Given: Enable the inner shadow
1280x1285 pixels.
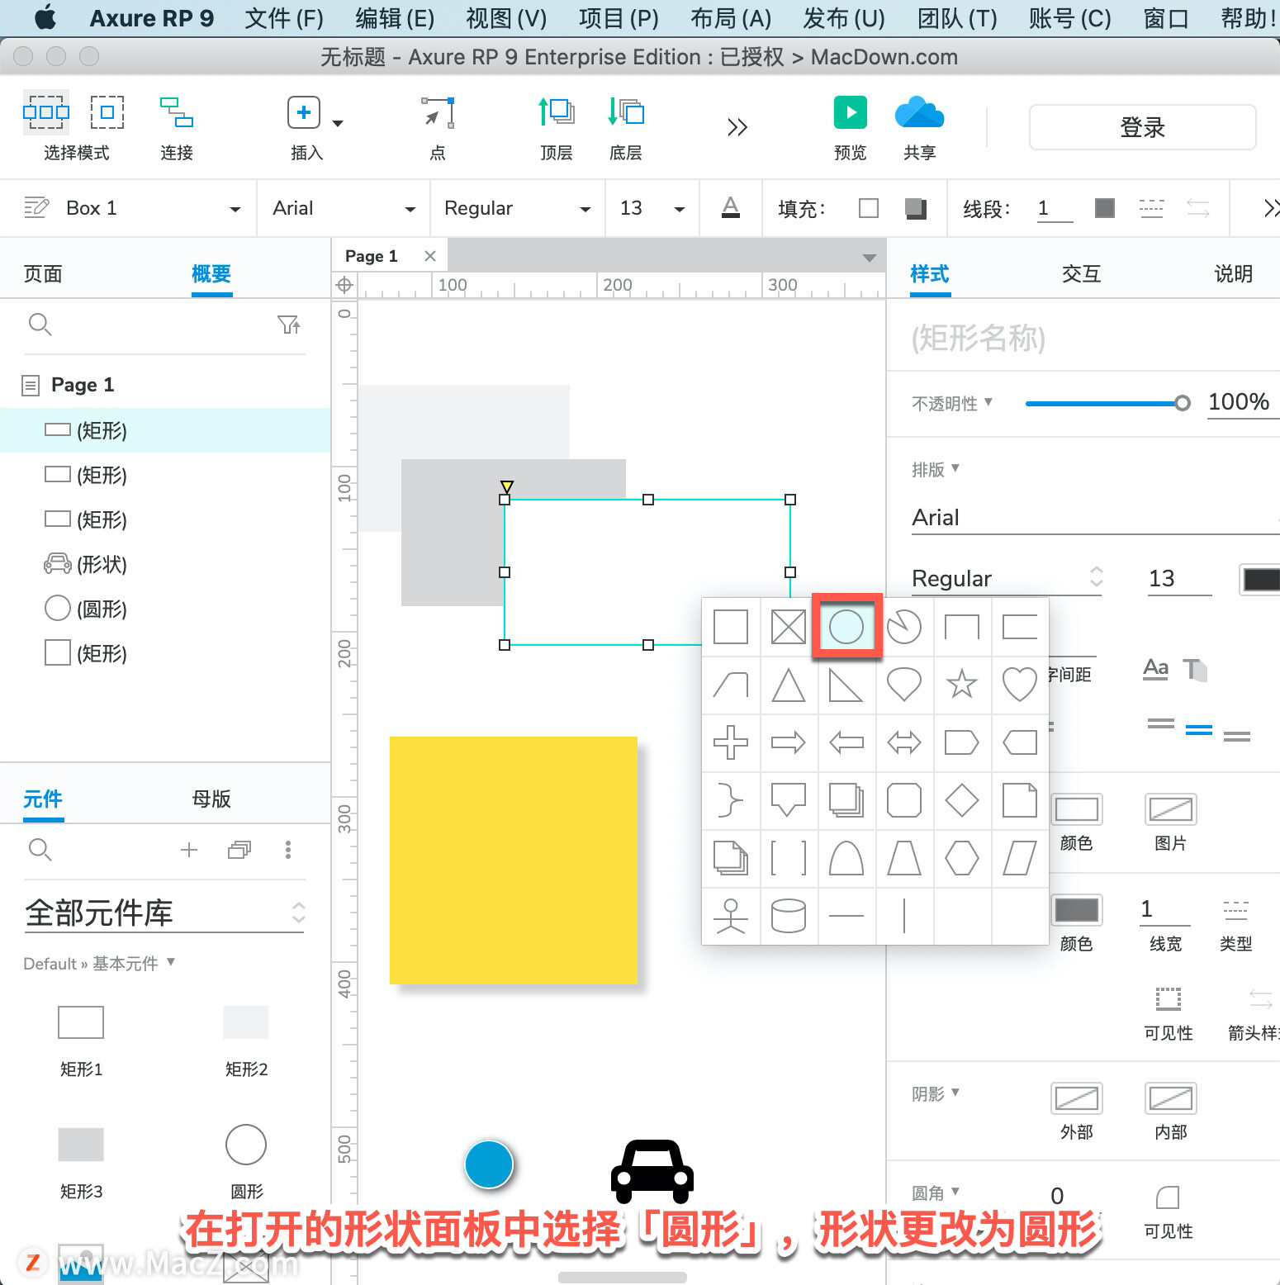Looking at the screenshot, I should click(1171, 1098).
